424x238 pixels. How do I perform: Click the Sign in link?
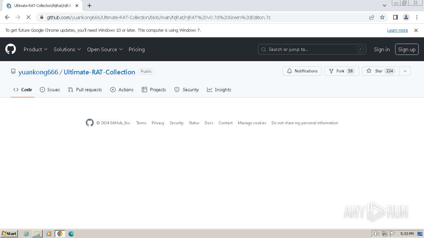pos(382,49)
